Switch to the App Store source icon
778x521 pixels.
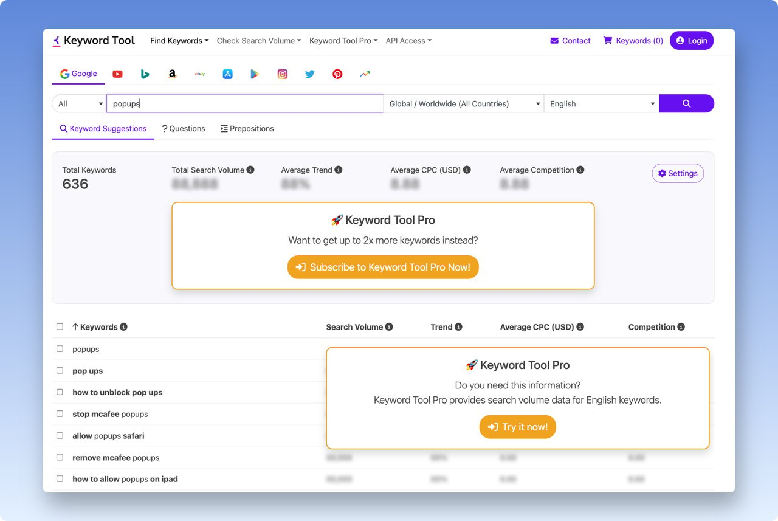227,74
